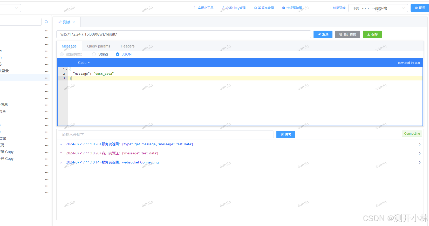Select the 测试 request tab
429x226 pixels.
(x=67, y=22)
